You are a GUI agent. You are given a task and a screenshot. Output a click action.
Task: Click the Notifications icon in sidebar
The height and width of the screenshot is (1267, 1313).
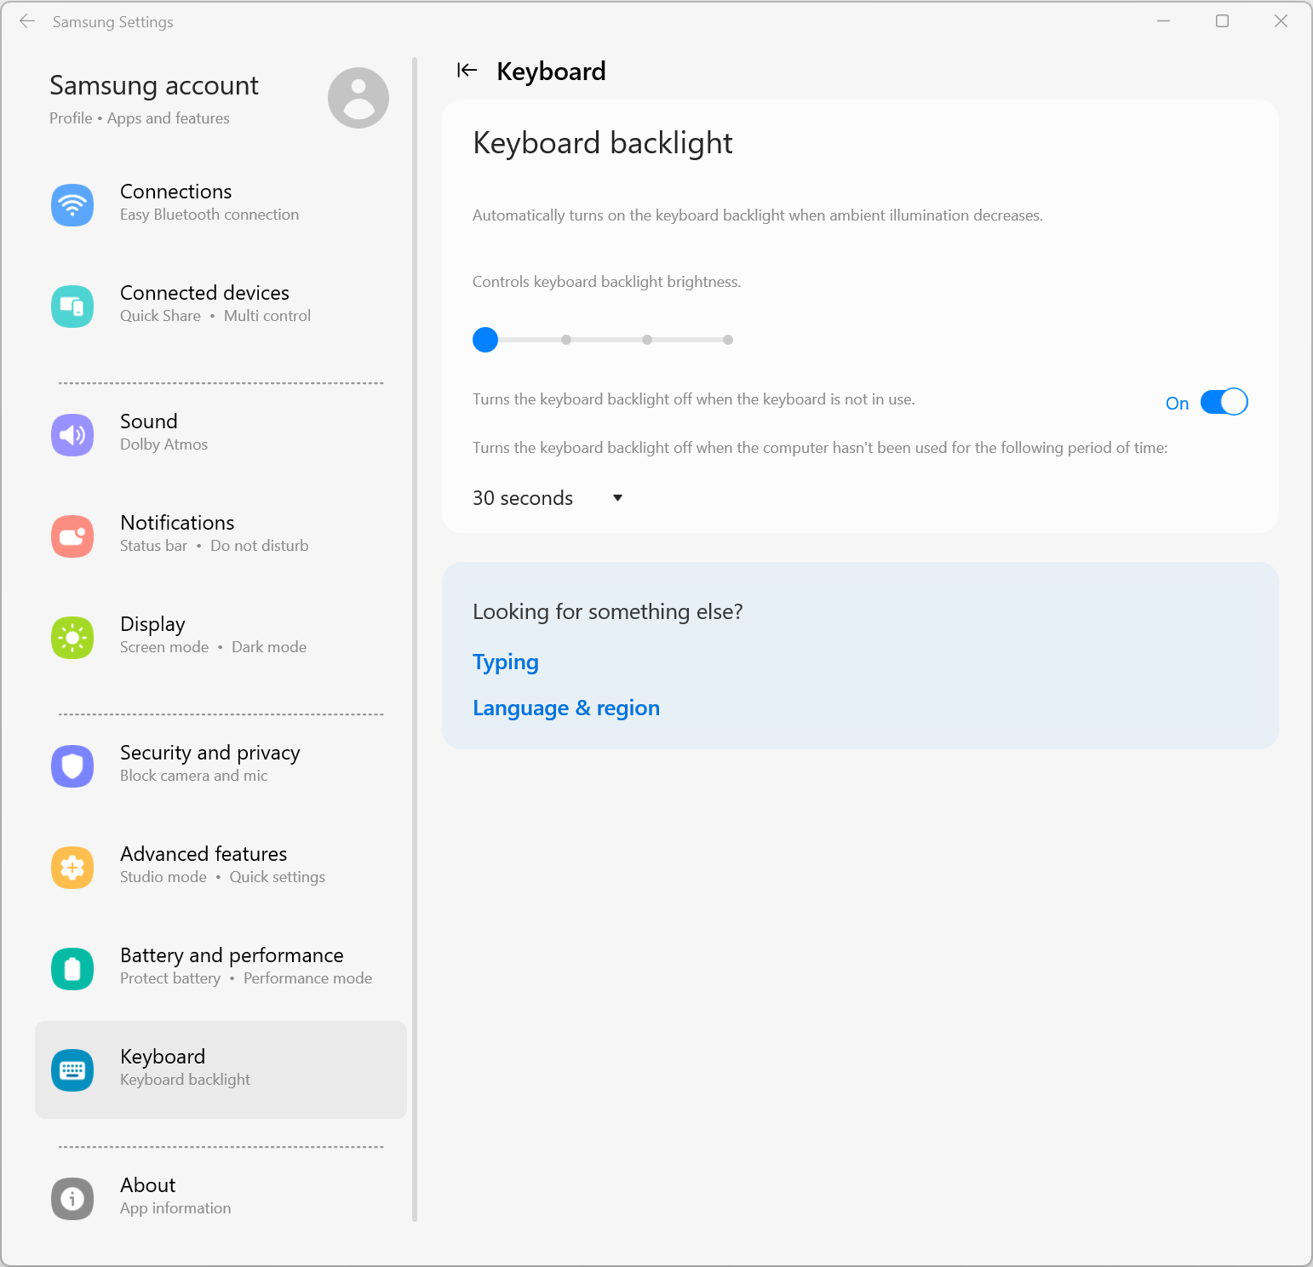72,536
